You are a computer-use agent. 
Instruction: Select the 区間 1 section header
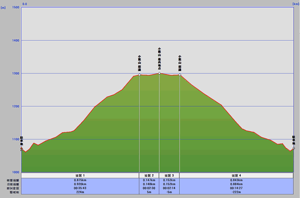click(x=80, y=175)
